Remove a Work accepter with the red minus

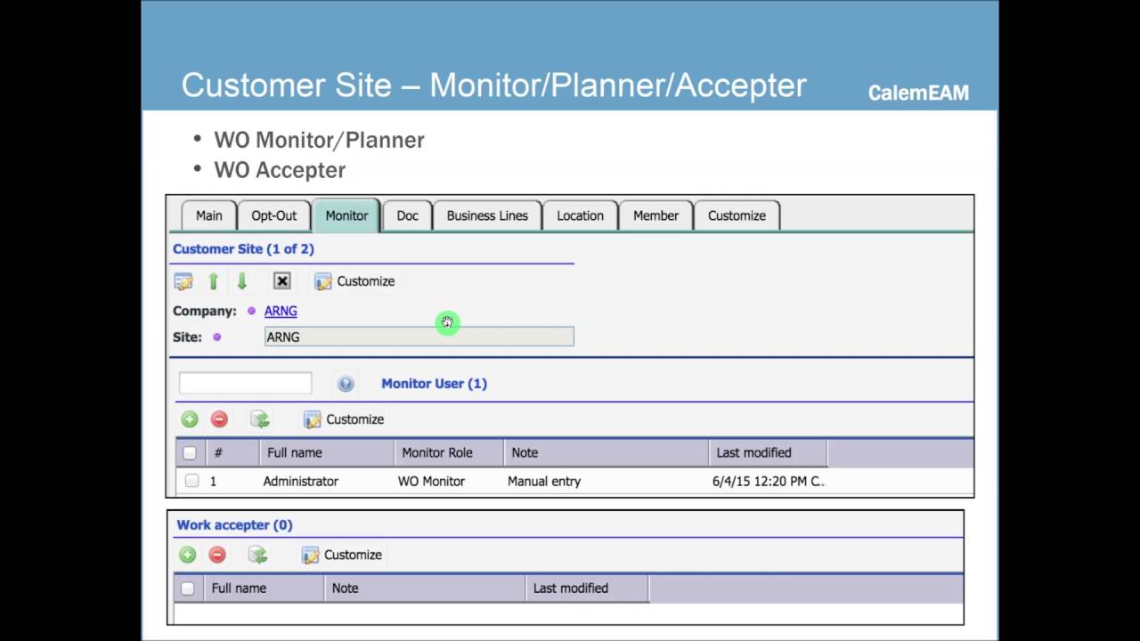pyautogui.click(x=216, y=555)
